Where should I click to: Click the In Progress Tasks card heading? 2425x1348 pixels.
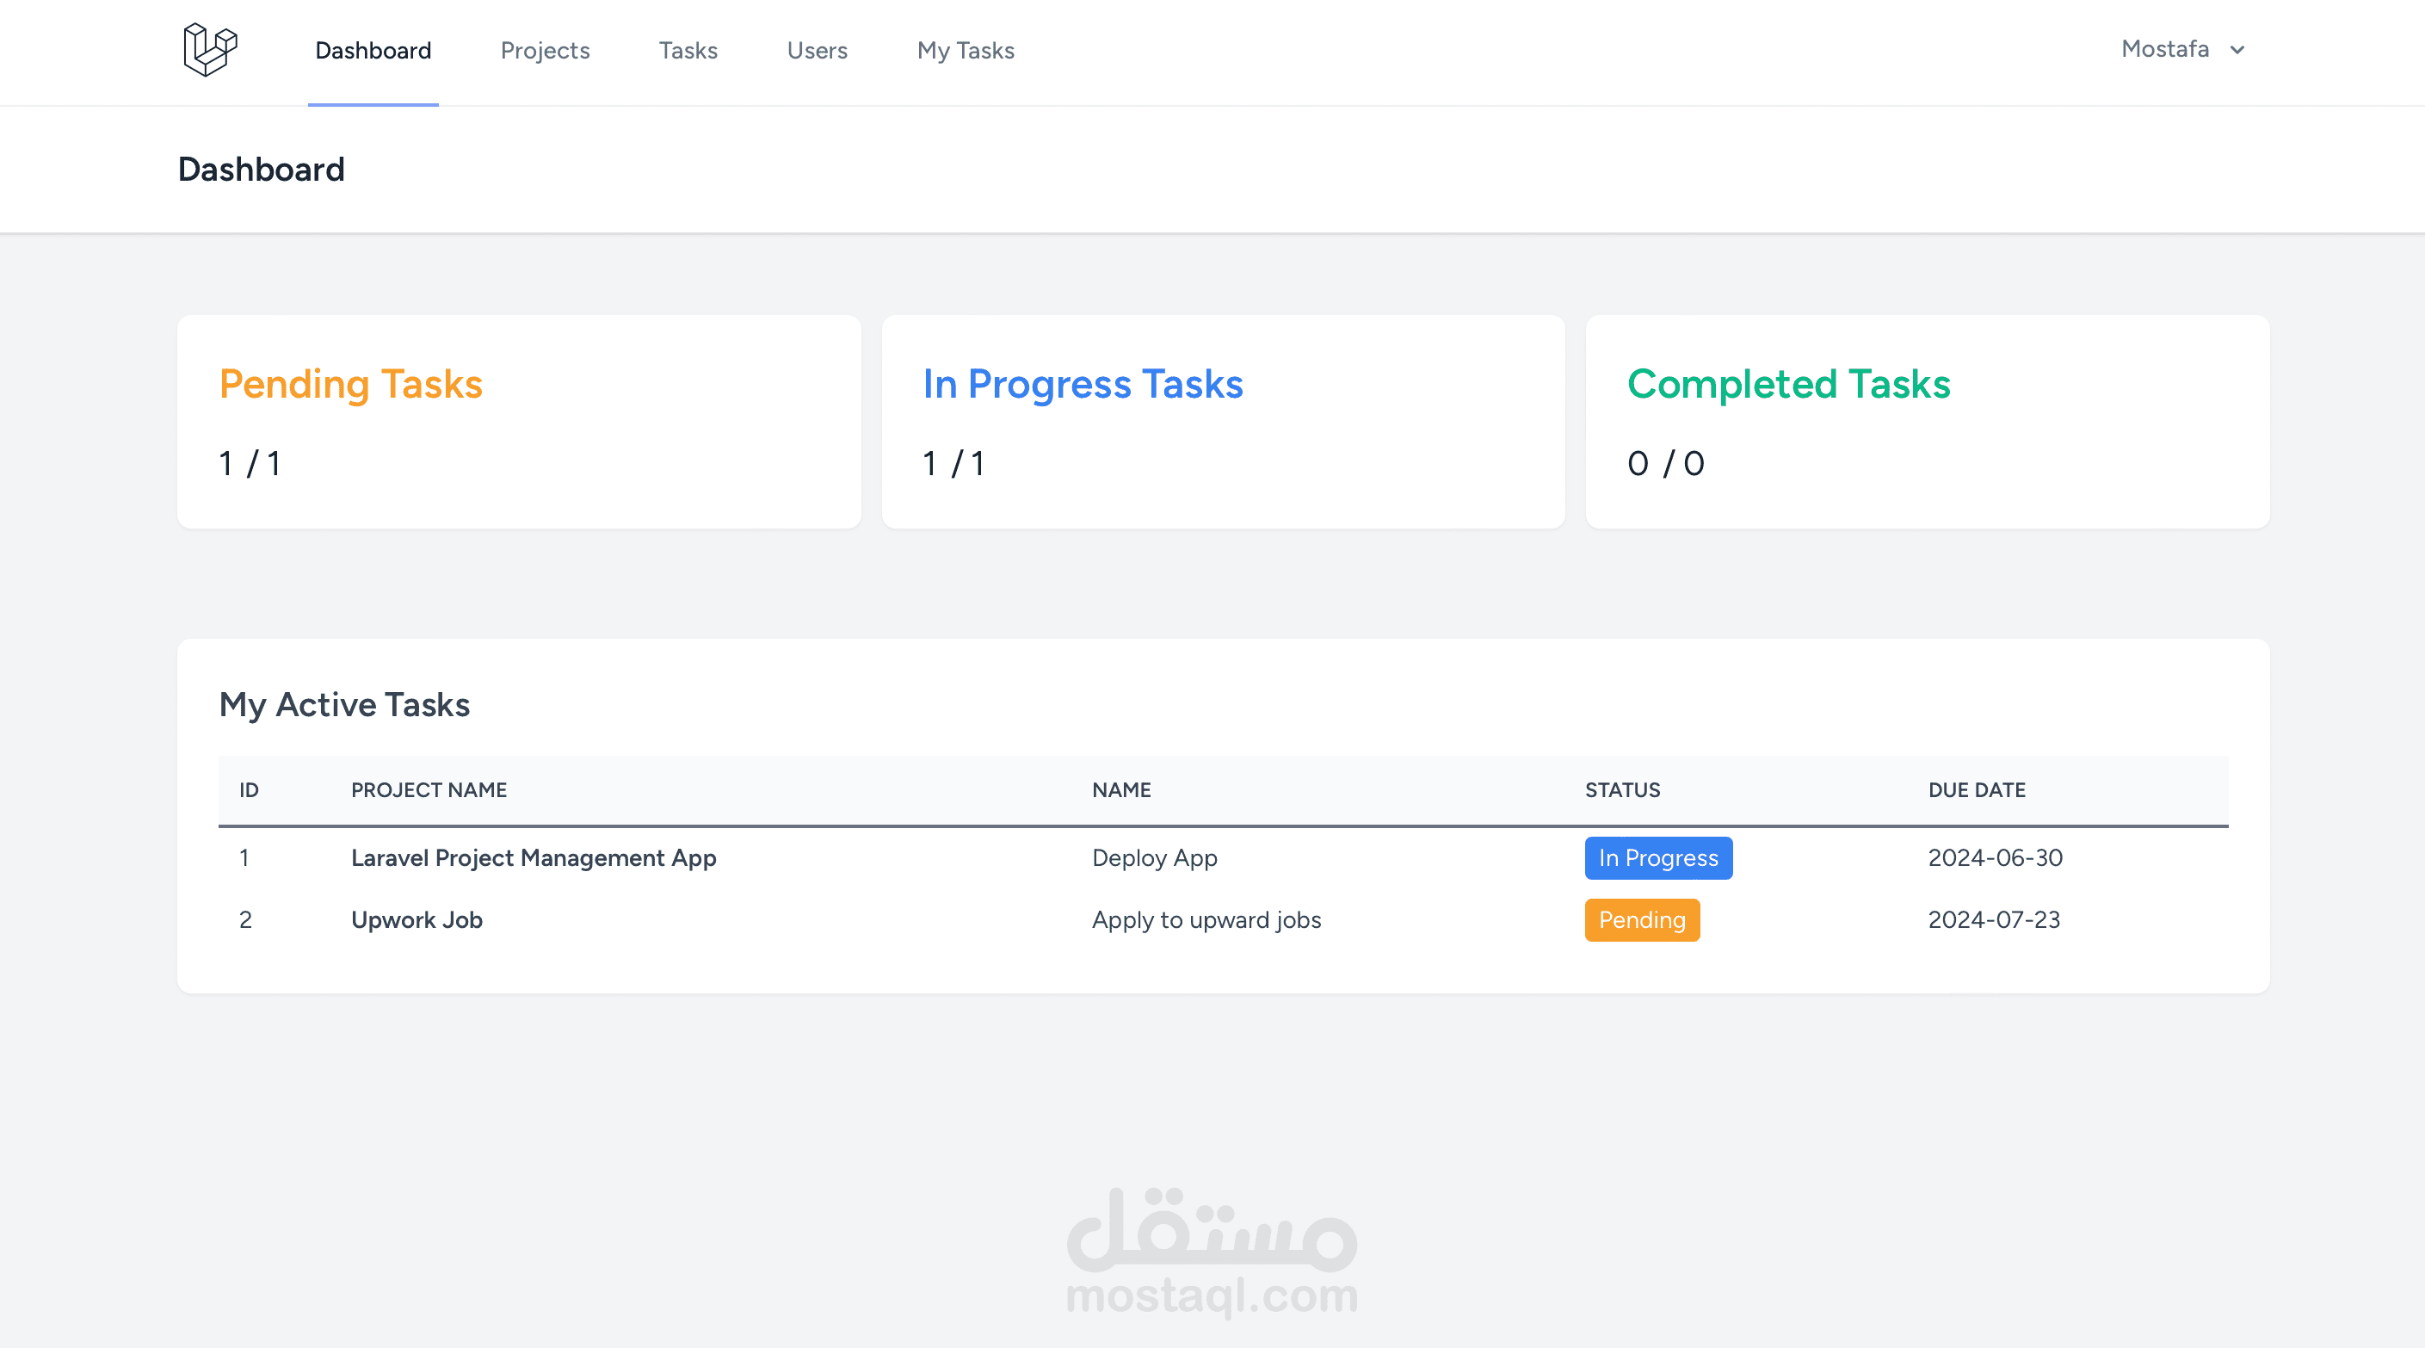point(1083,384)
